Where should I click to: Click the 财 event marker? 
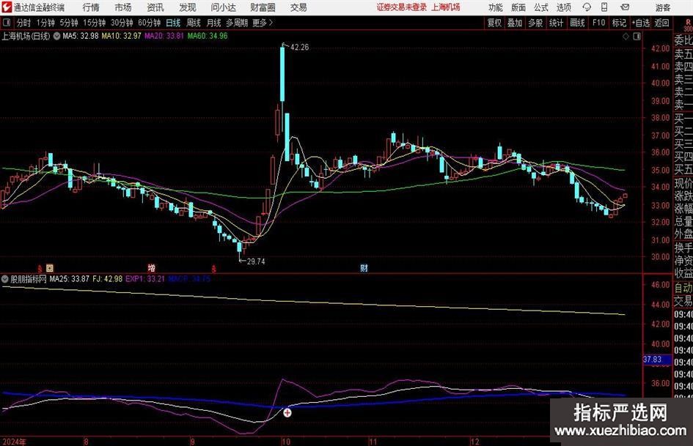[x=364, y=268]
